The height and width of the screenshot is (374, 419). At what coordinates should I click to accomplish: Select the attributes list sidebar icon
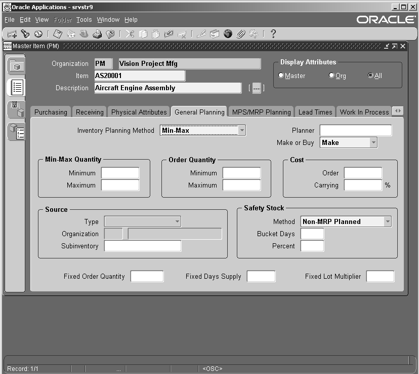16,87
